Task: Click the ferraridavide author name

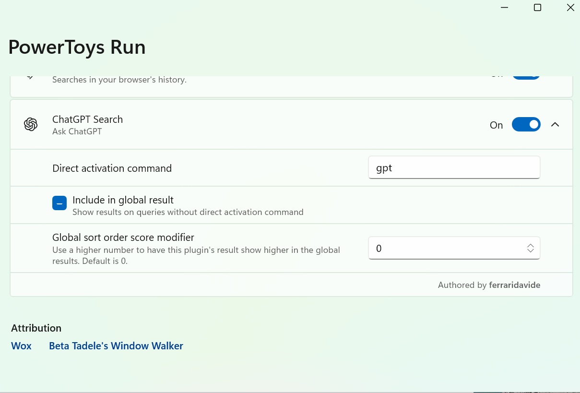Action: [515, 285]
